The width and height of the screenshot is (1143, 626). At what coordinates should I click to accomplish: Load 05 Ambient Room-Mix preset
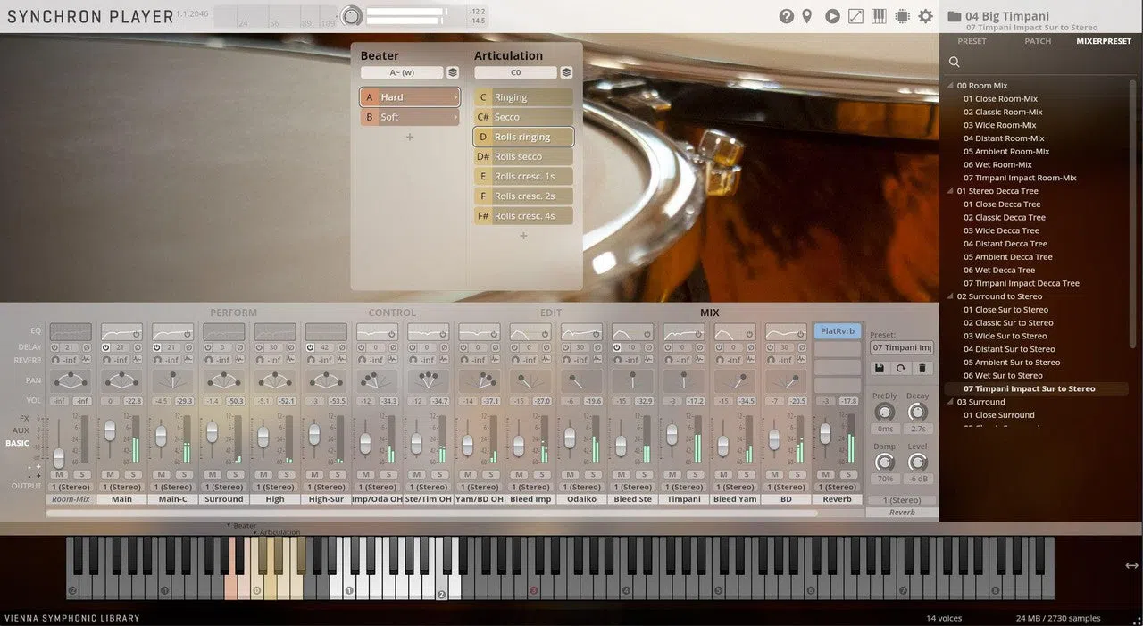click(x=1005, y=151)
